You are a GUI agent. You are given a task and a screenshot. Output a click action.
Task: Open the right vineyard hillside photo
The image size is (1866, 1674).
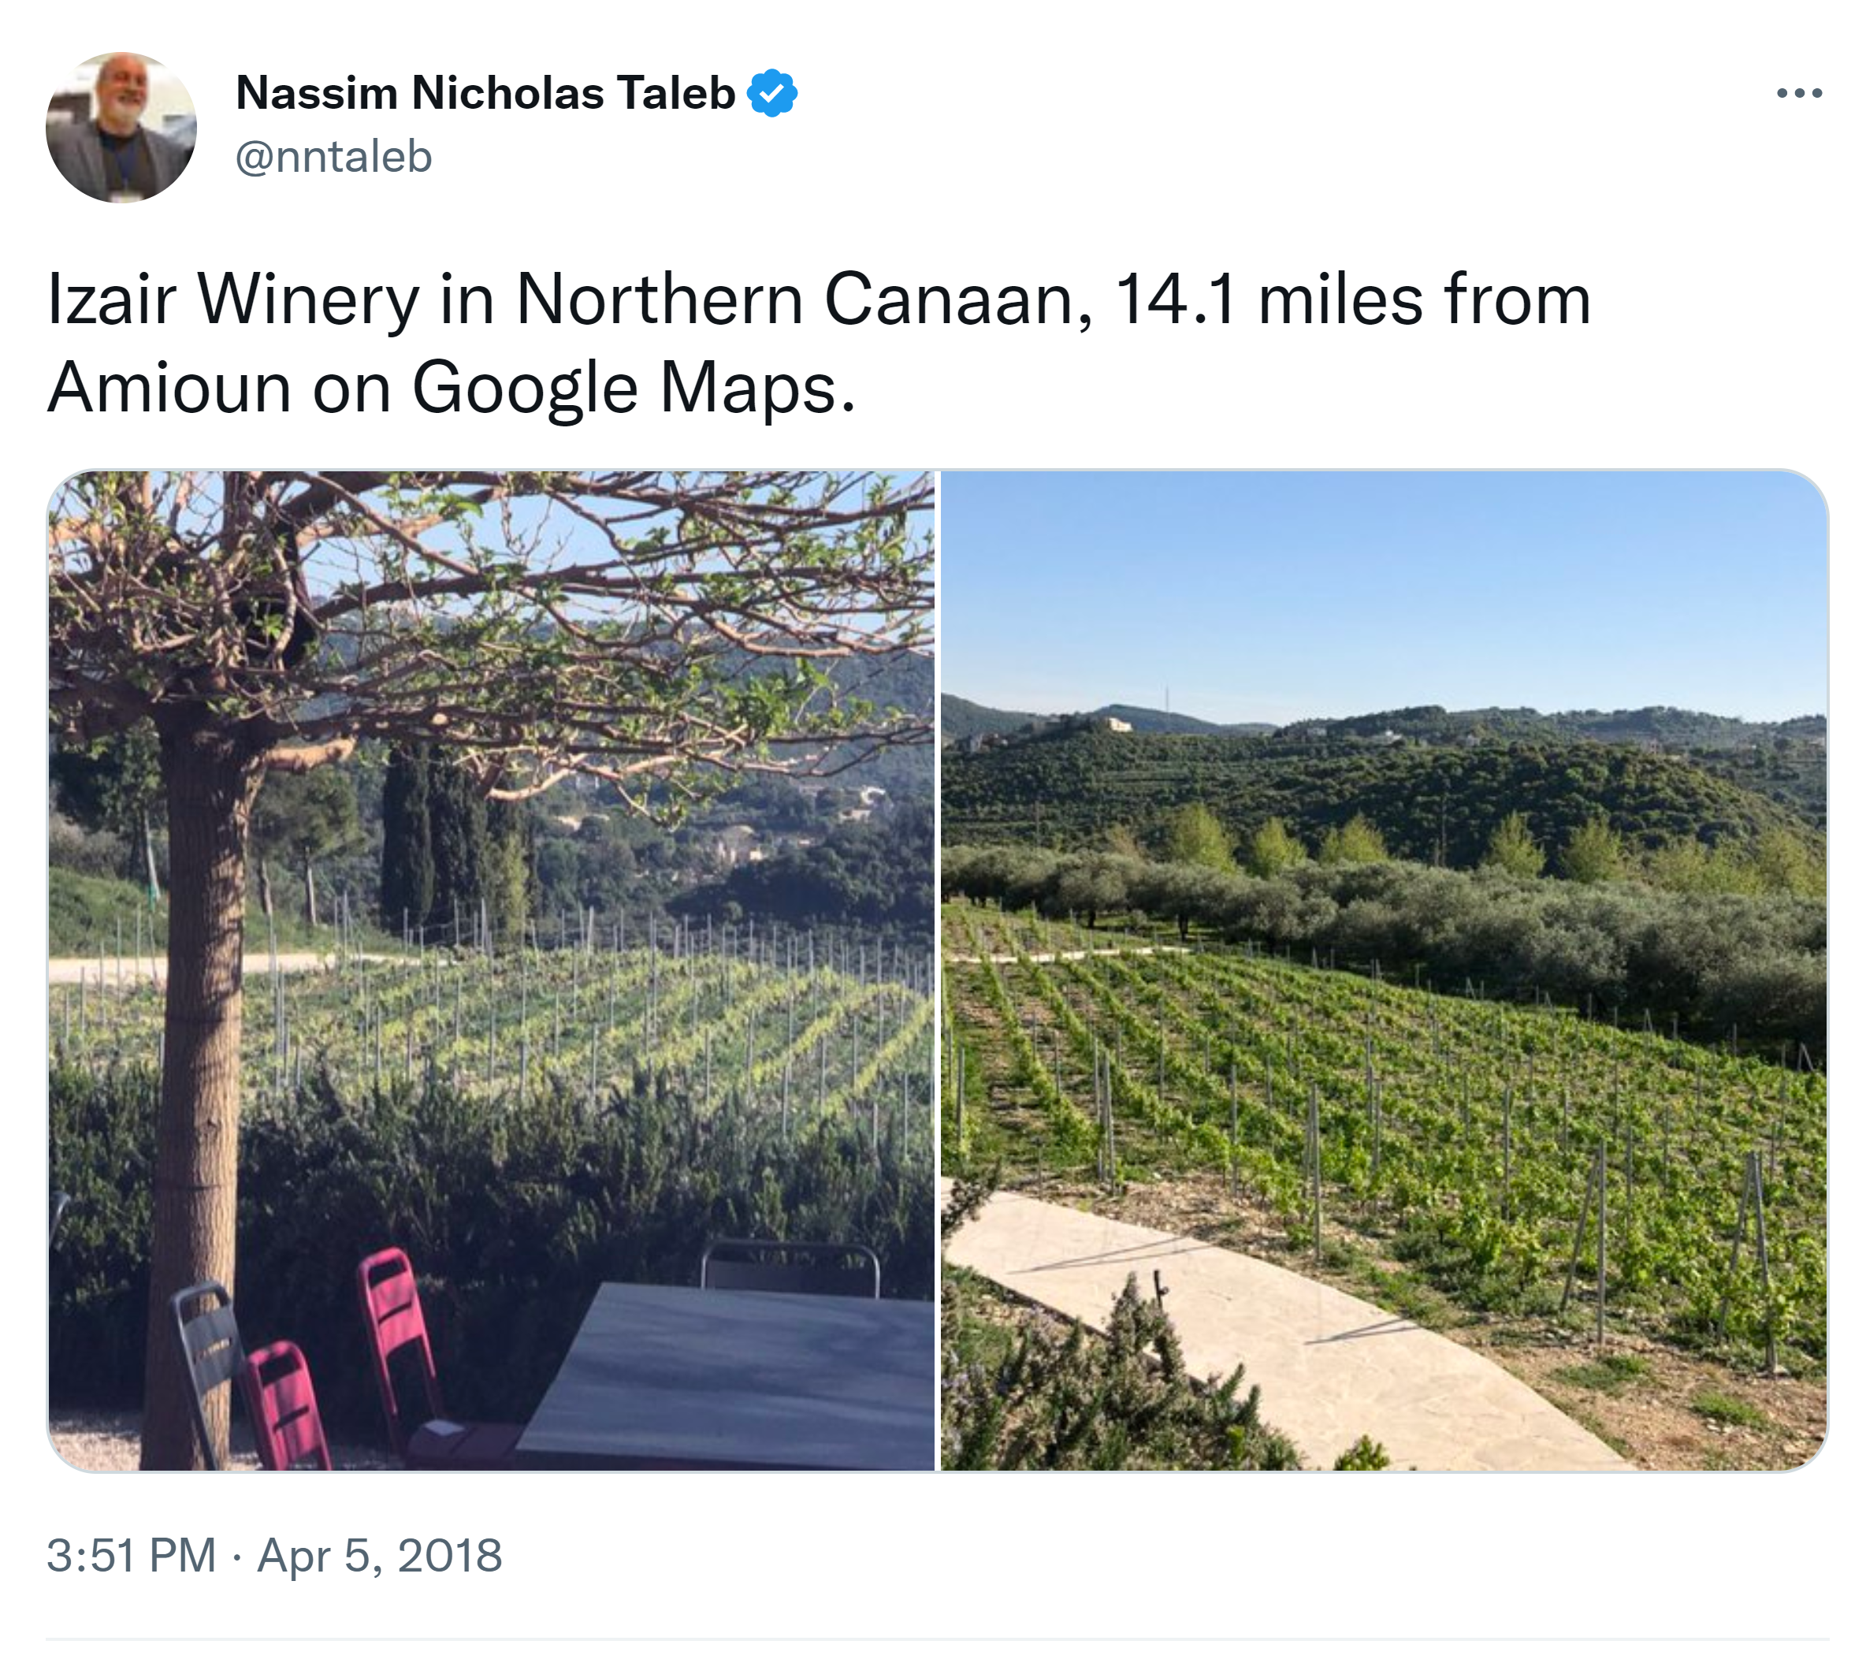(x=1382, y=970)
